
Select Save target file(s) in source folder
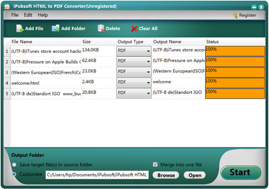point(14,165)
